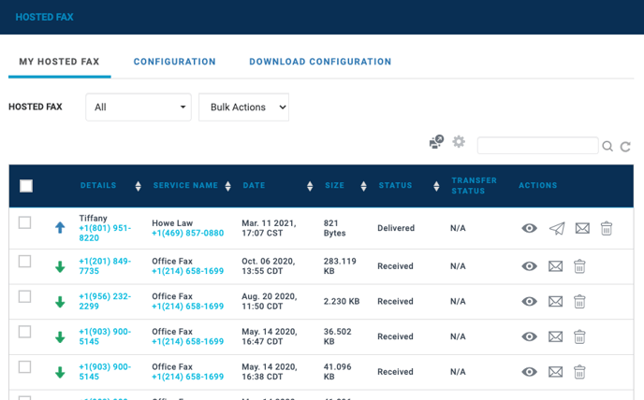Click the search magnifier icon
The height and width of the screenshot is (400, 644).
coord(607,147)
